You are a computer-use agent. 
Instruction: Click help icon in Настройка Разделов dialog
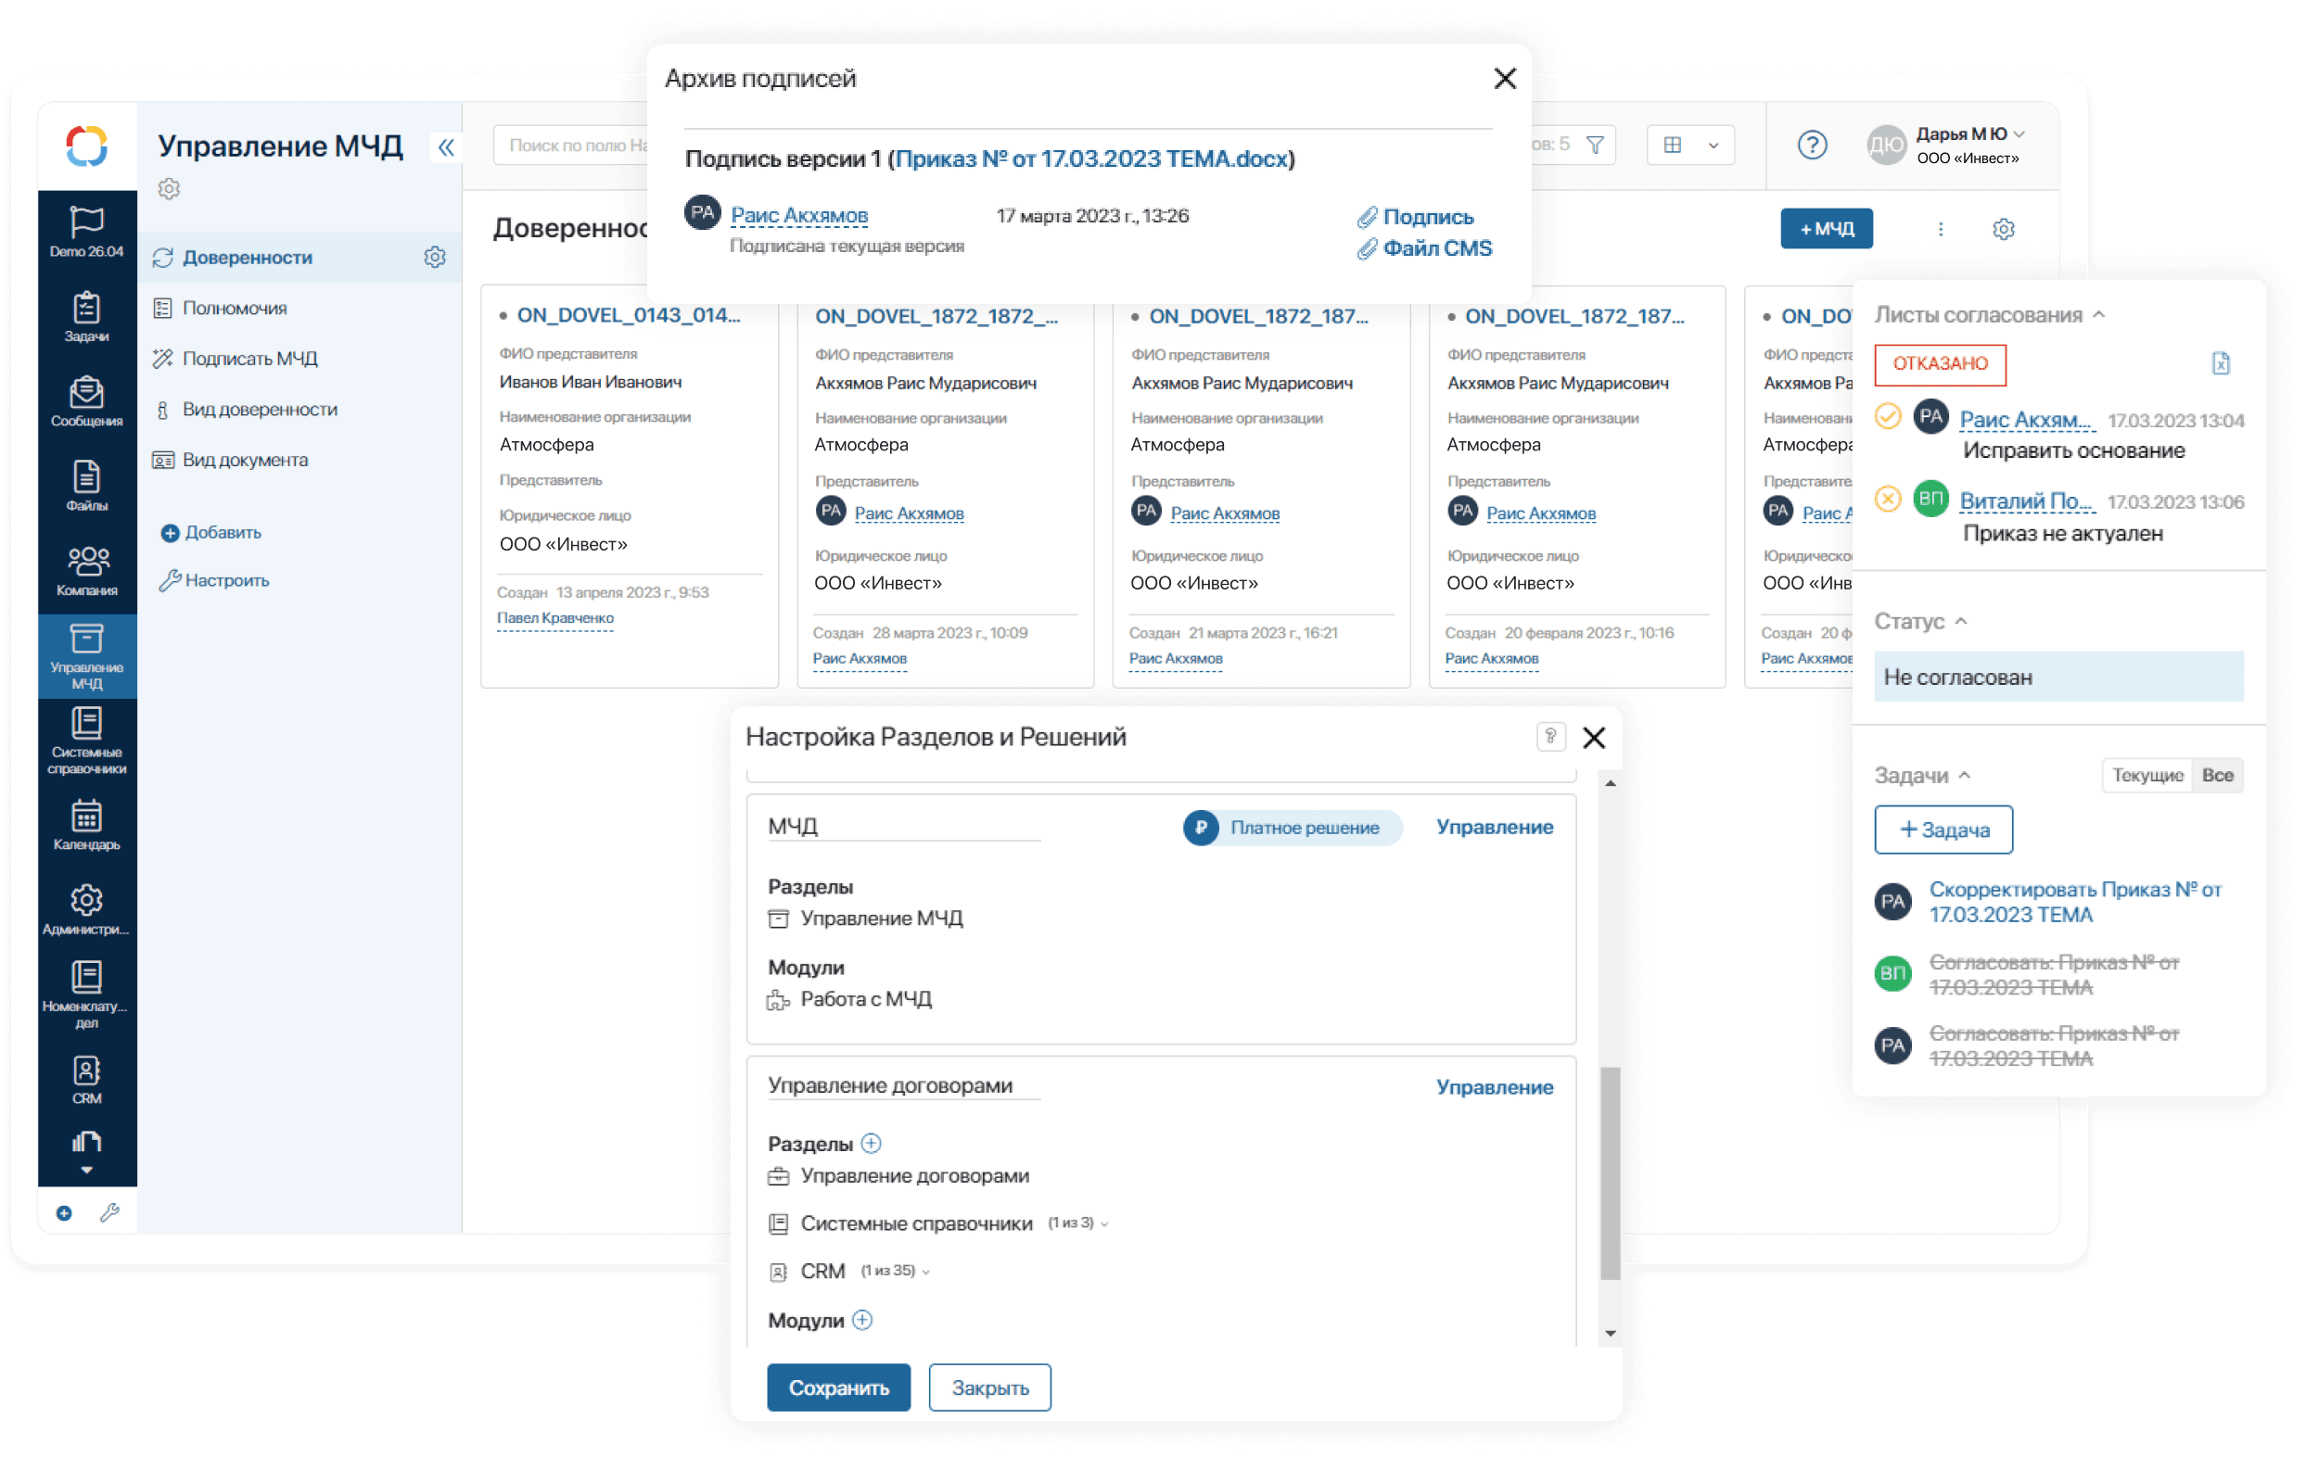point(1550,736)
